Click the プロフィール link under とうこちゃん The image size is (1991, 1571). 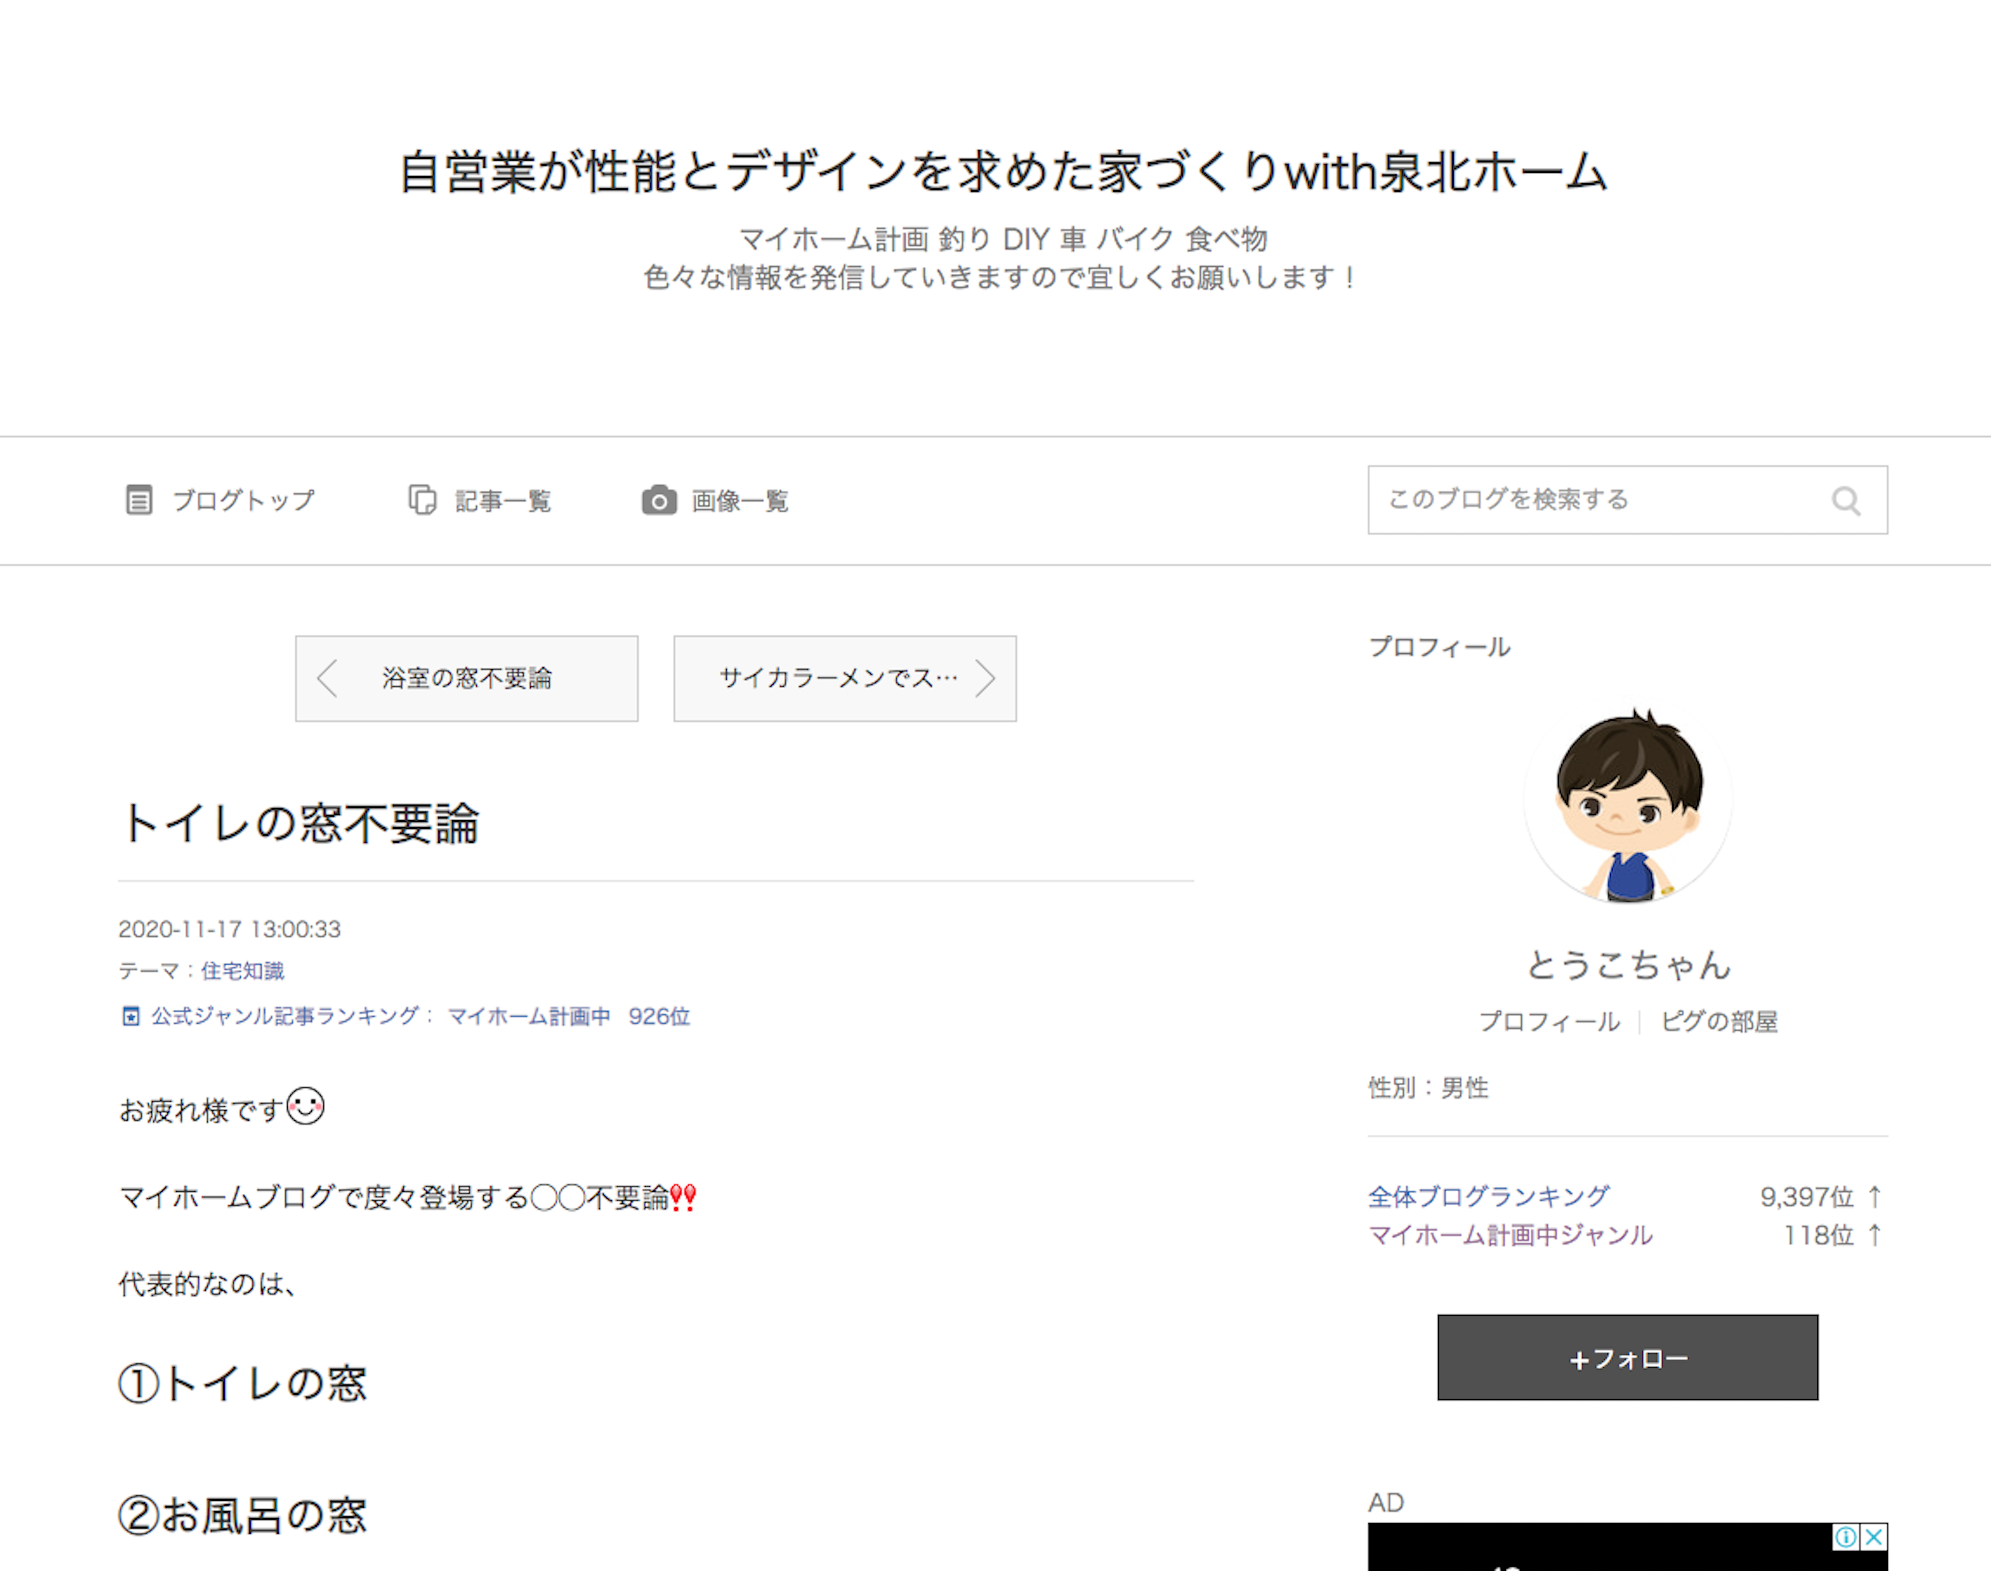tap(1549, 1022)
